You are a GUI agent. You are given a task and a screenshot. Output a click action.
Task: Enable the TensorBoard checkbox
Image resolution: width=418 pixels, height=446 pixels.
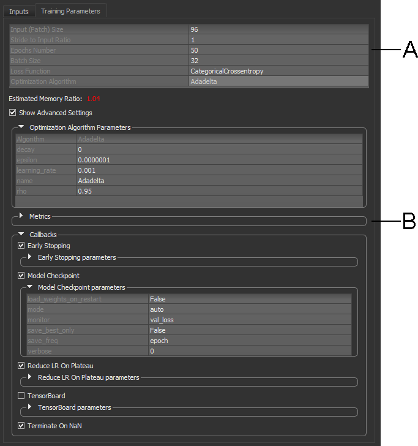(21, 396)
